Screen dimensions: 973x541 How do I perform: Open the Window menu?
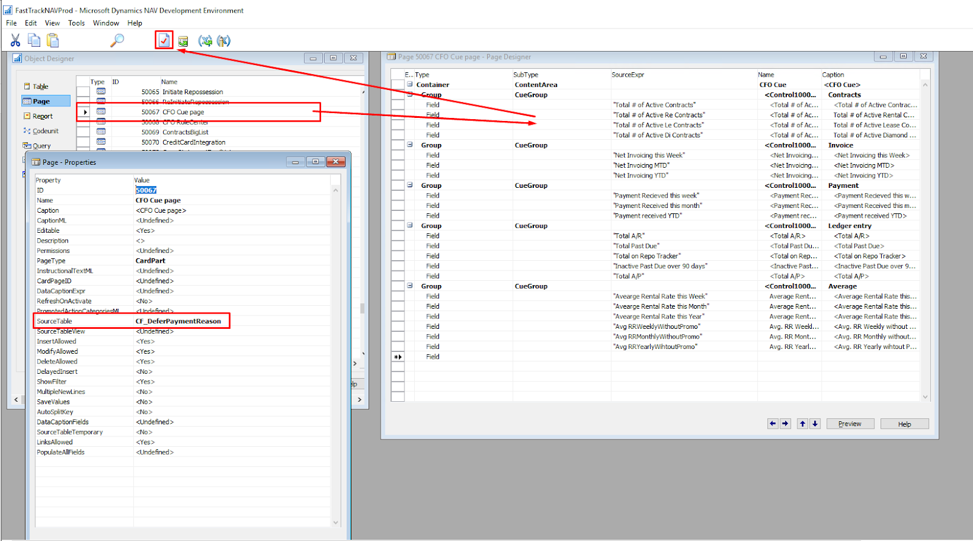(106, 23)
